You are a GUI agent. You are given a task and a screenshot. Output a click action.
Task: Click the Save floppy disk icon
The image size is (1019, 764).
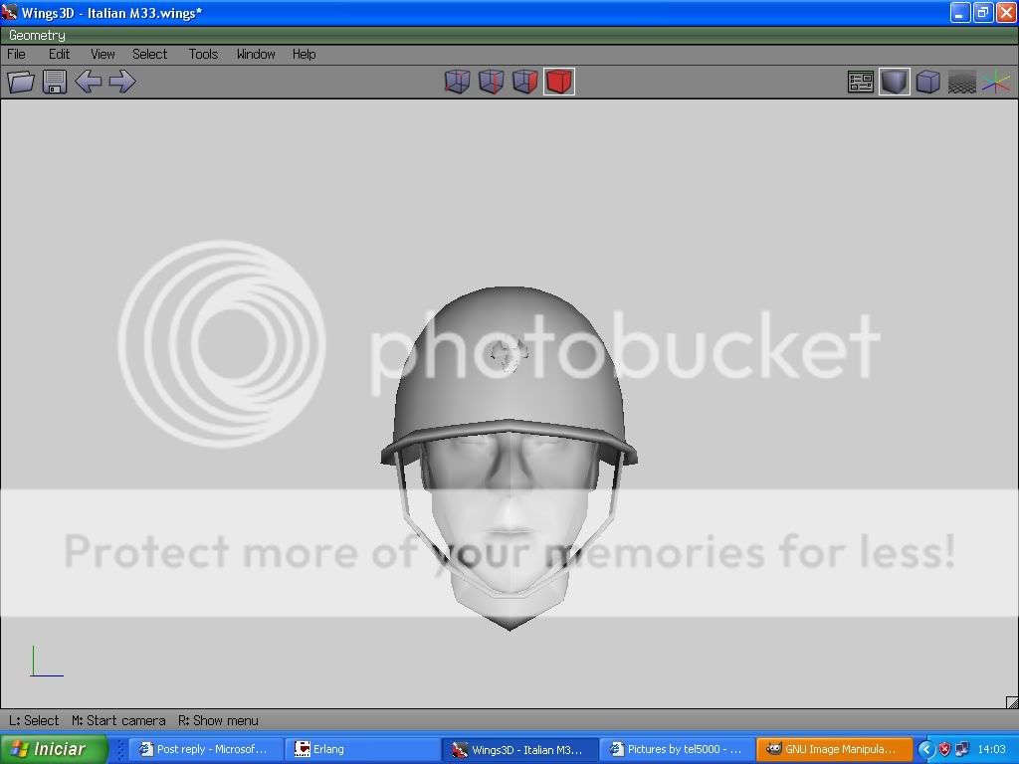pyautogui.click(x=55, y=82)
